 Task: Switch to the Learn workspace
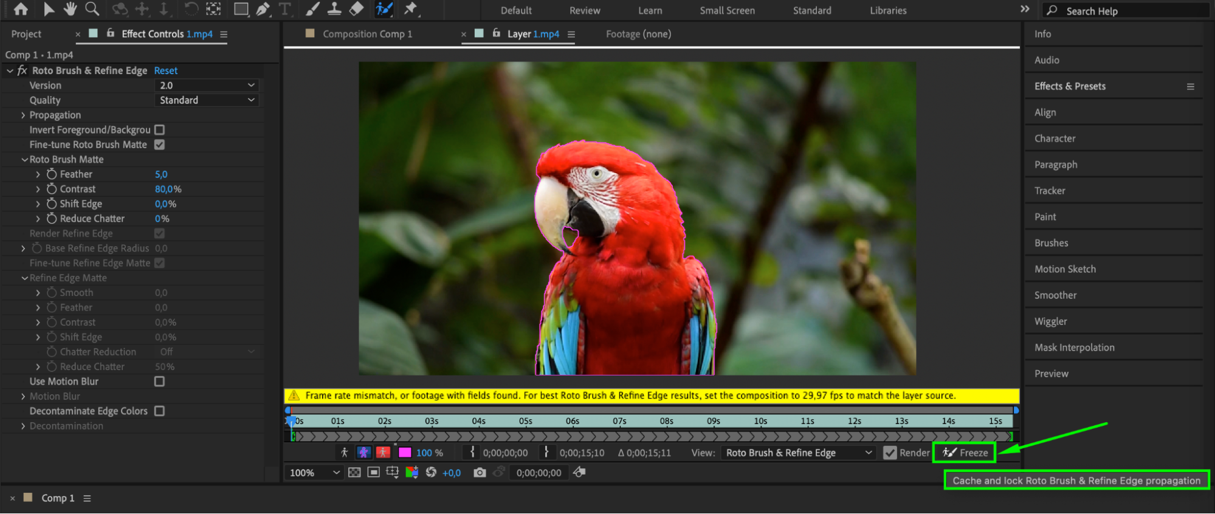pos(650,10)
